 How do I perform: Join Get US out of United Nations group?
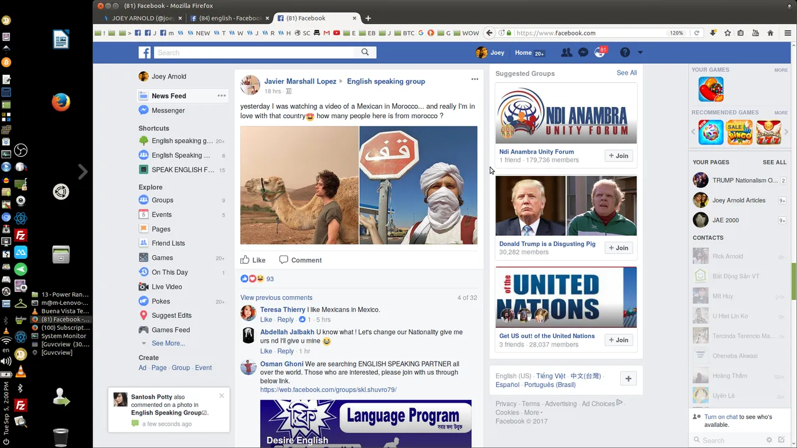coord(618,340)
